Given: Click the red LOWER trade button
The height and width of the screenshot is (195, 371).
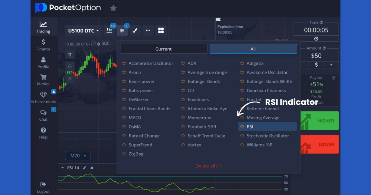Looking at the screenshot, I should (x=319, y=144).
